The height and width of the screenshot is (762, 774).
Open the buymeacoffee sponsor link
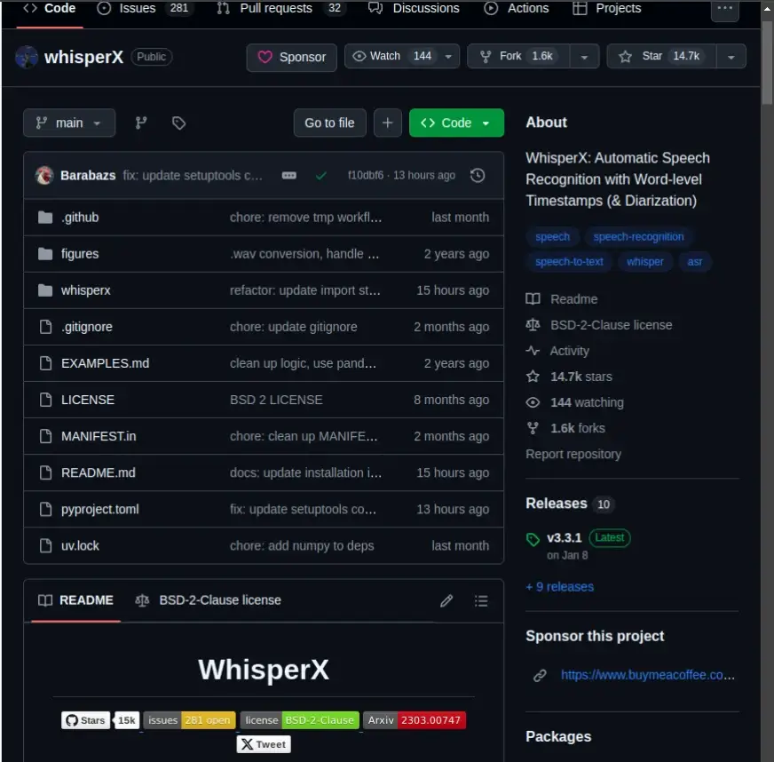point(648,675)
